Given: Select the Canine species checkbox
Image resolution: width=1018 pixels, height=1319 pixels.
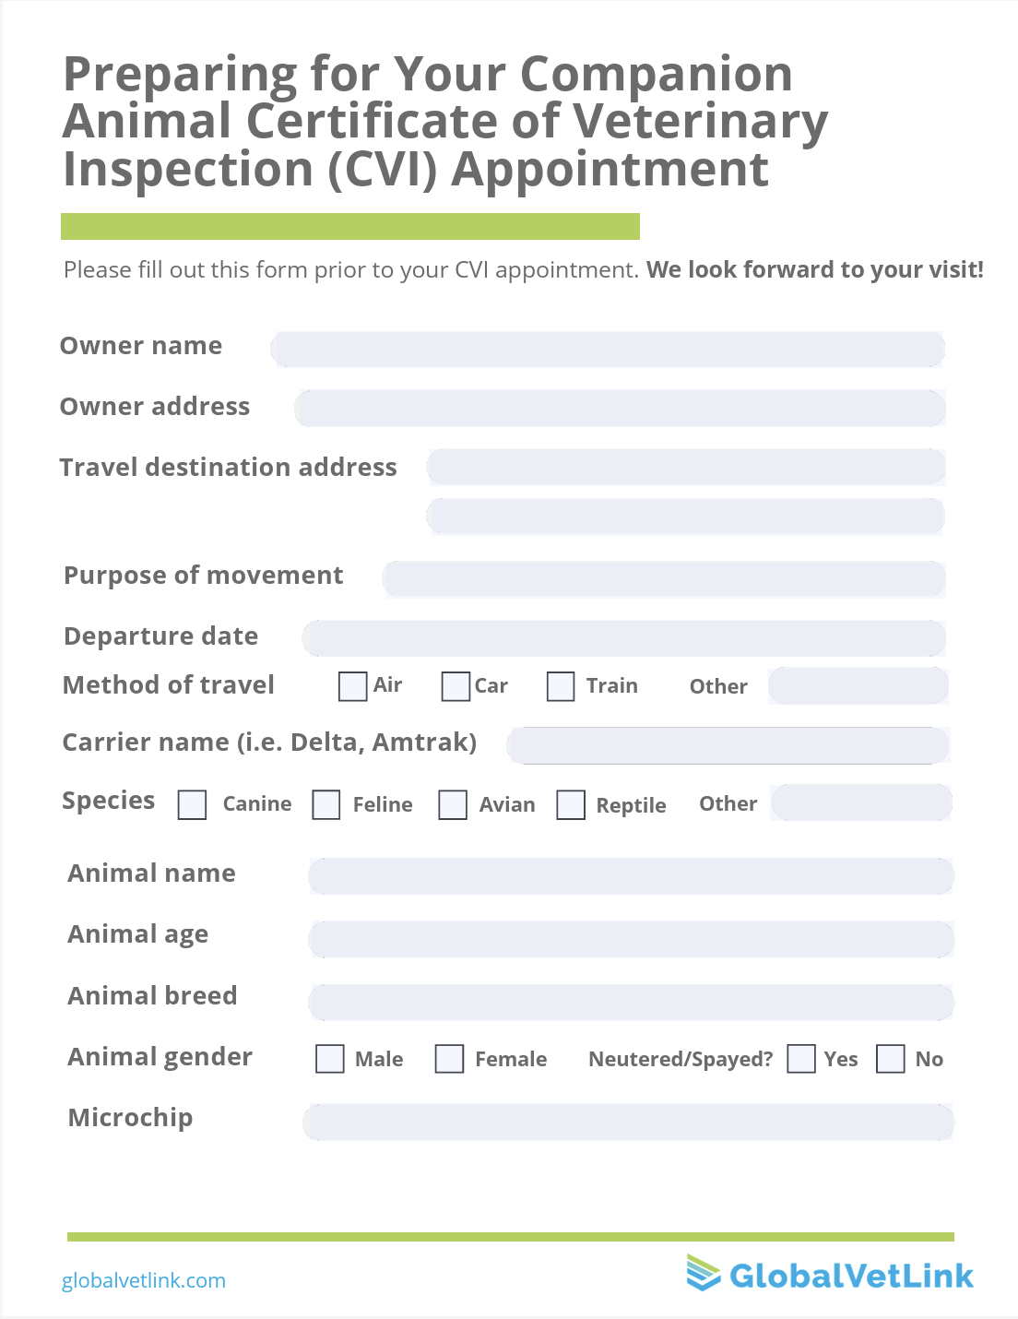Looking at the screenshot, I should click(192, 804).
